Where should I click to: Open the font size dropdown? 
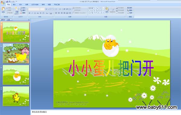pos(42,9)
